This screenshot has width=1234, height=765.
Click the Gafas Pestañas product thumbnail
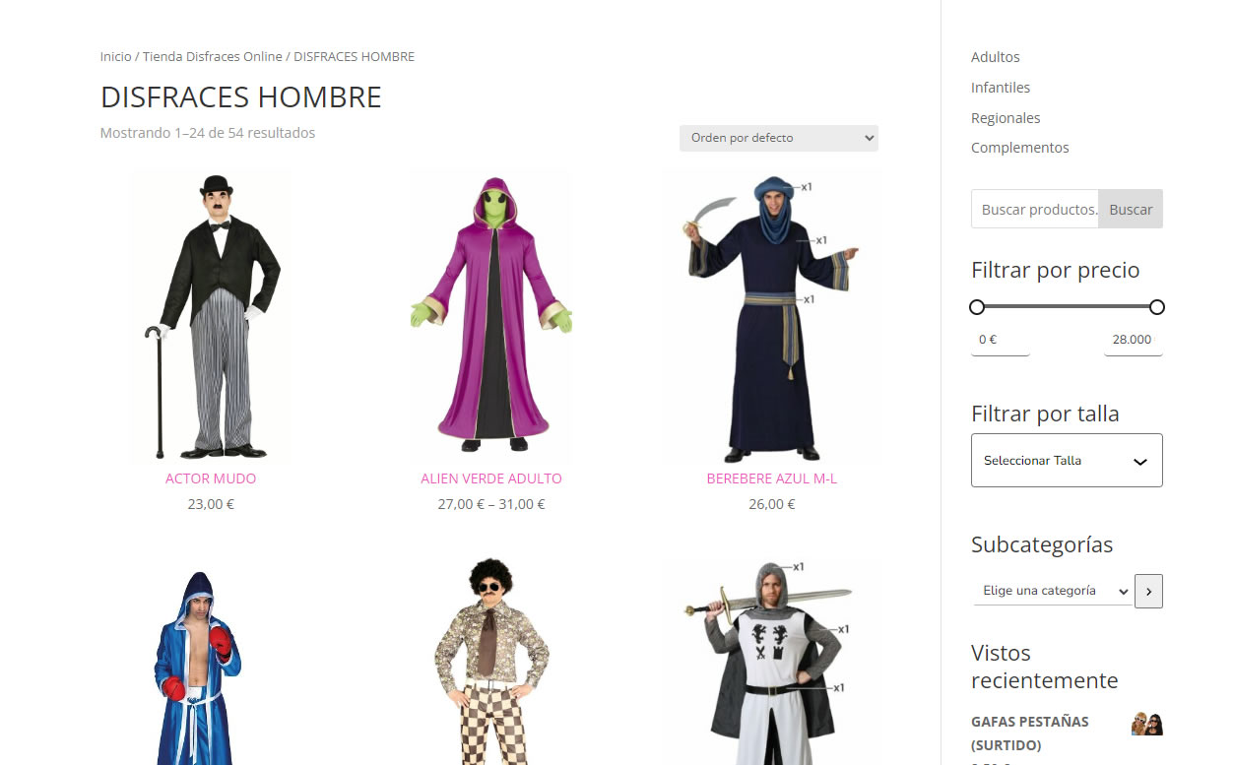(1147, 724)
